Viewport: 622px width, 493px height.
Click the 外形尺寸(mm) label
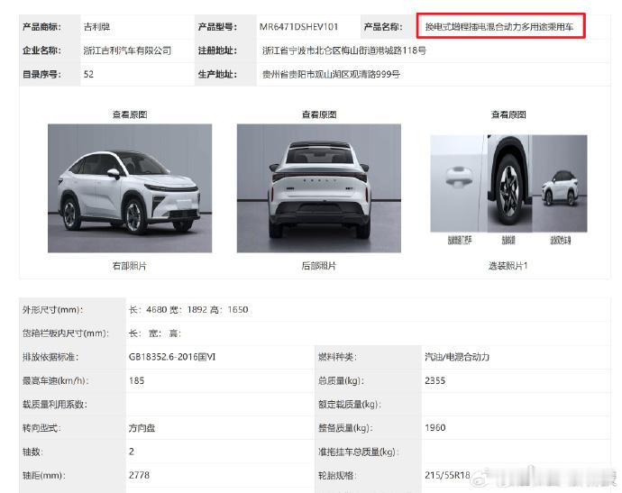(x=53, y=310)
